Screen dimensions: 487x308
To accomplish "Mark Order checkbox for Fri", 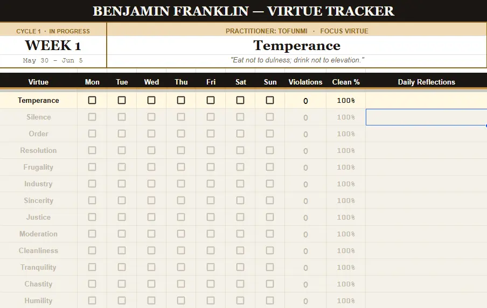I will coord(211,134).
